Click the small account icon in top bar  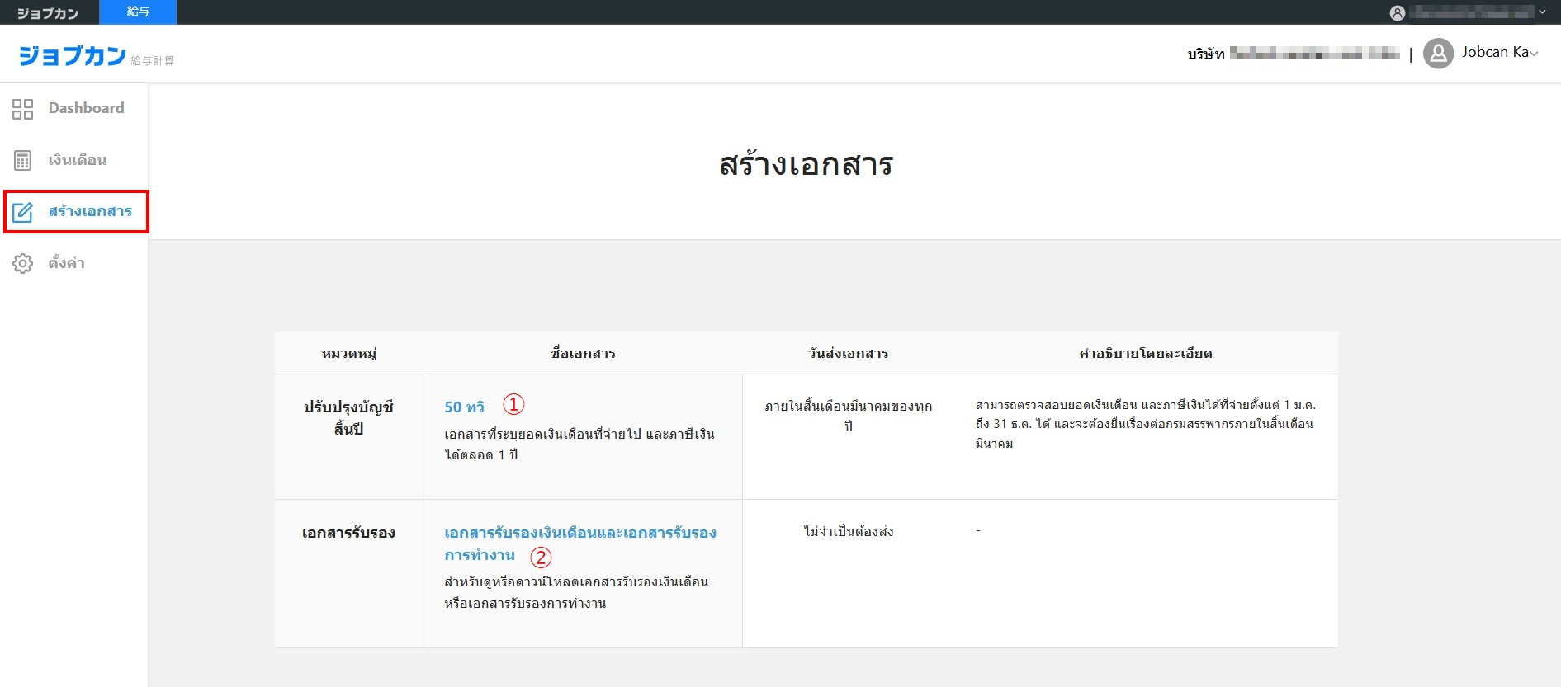click(1397, 12)
